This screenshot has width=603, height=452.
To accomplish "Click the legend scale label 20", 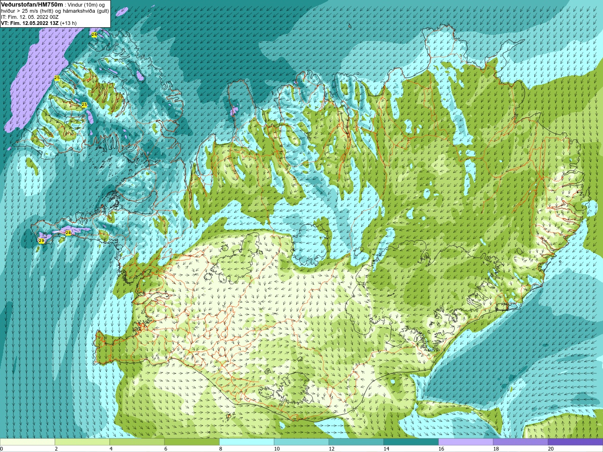I will 551,449.
